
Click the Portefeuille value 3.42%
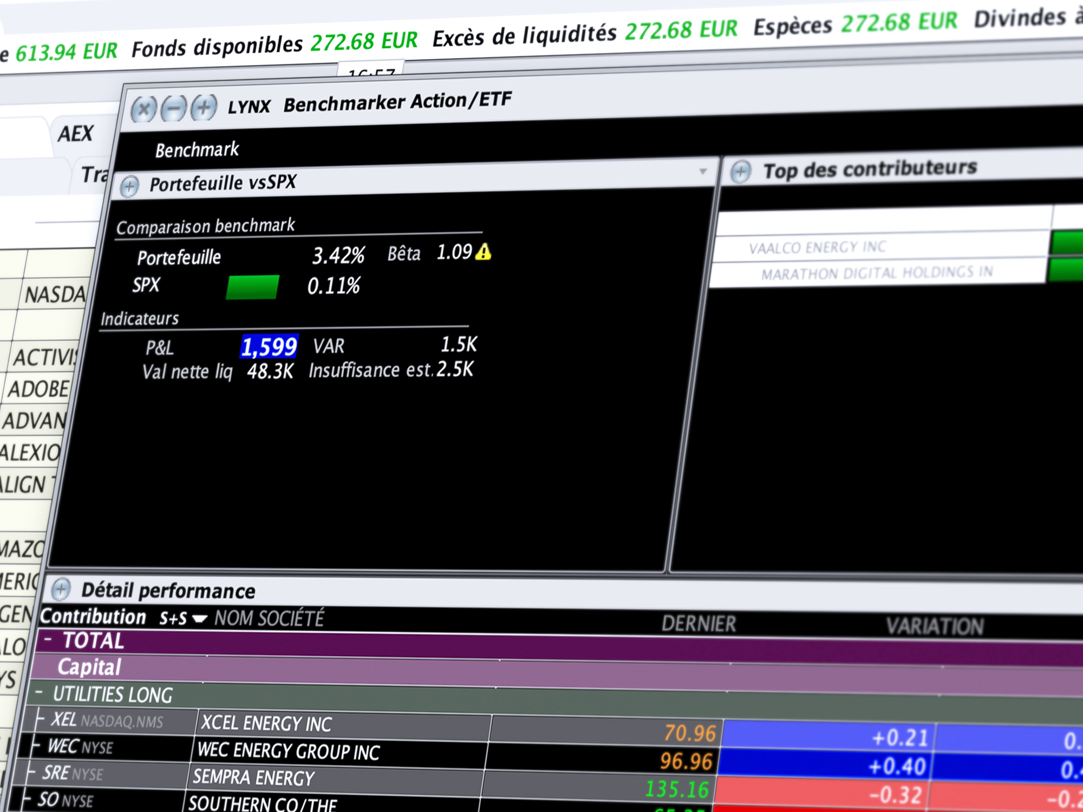click(338, 256)
